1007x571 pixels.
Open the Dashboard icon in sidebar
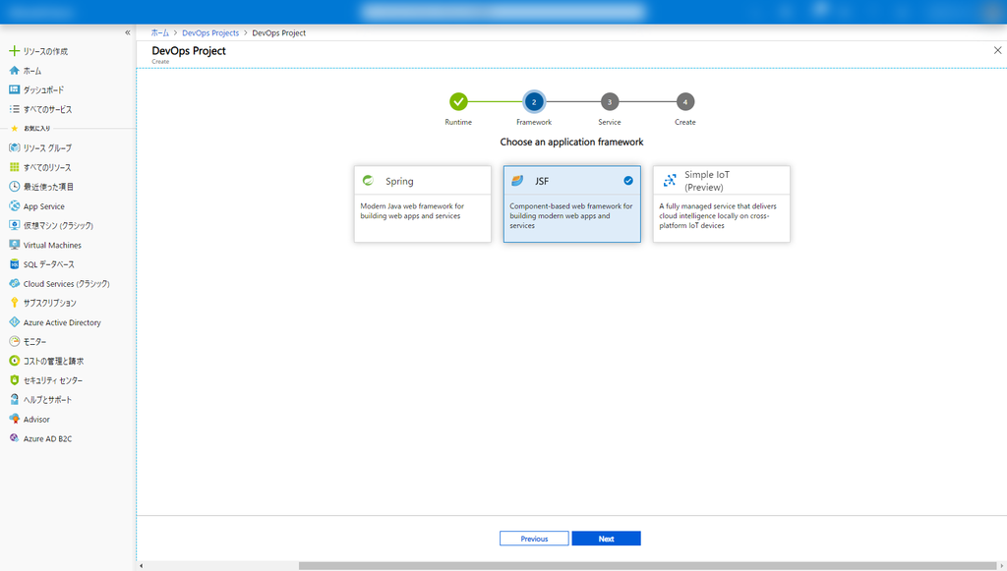click(14, 89)
